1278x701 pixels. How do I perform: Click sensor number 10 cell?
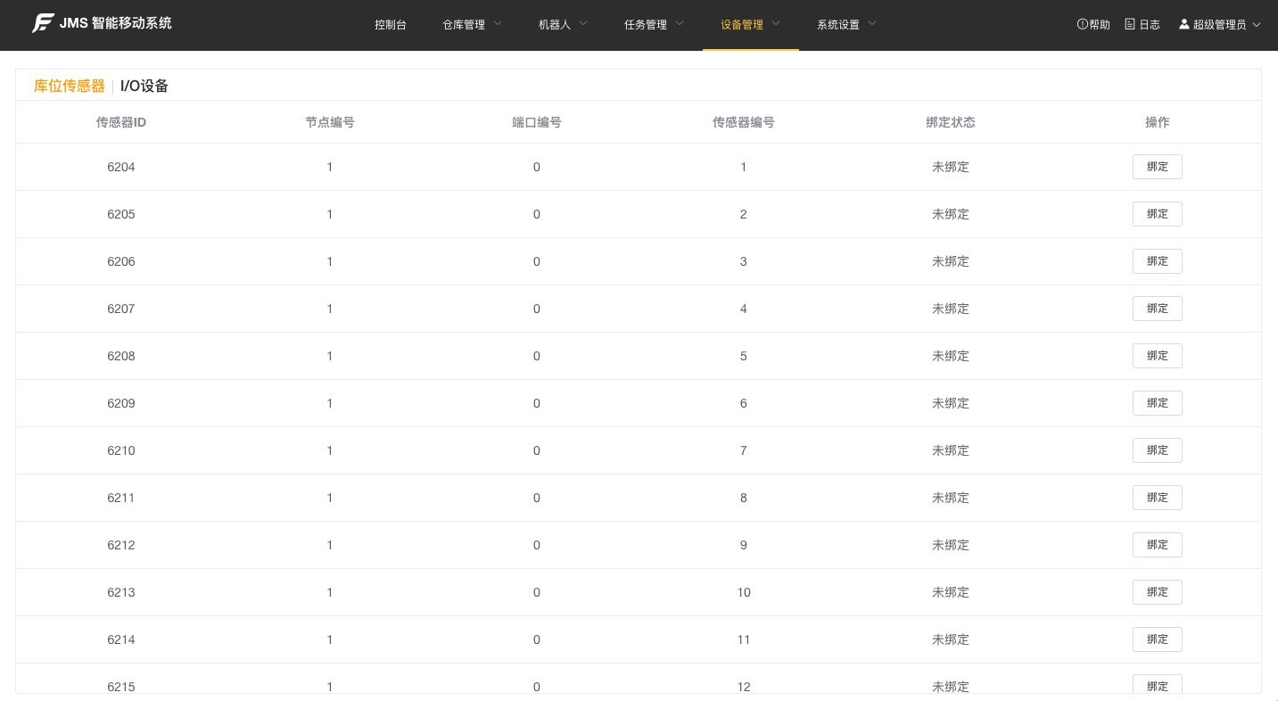744,592
